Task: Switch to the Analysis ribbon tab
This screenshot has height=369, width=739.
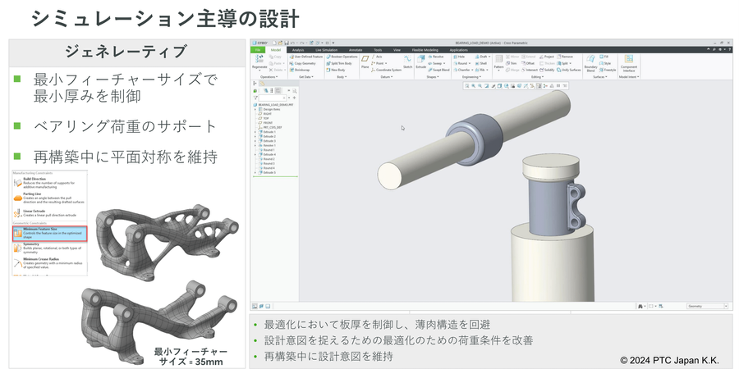Action: tap(297, 49)
